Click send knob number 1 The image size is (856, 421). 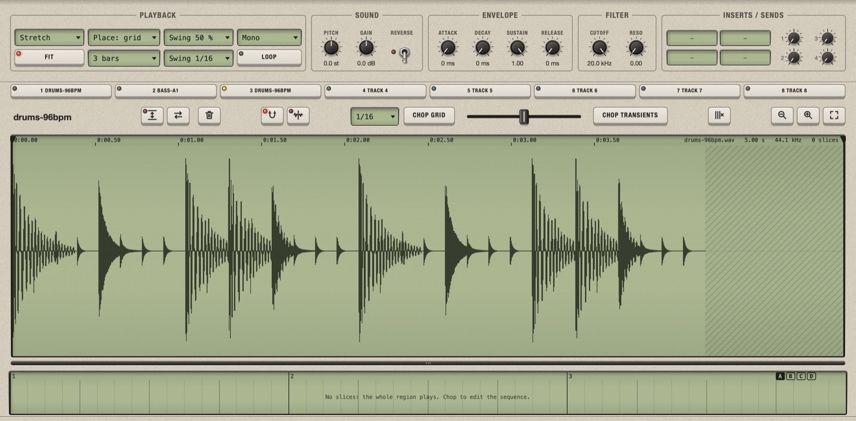794,38
